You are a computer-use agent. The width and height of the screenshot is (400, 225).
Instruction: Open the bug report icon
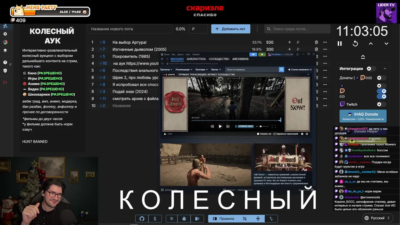tap(184, 219)
